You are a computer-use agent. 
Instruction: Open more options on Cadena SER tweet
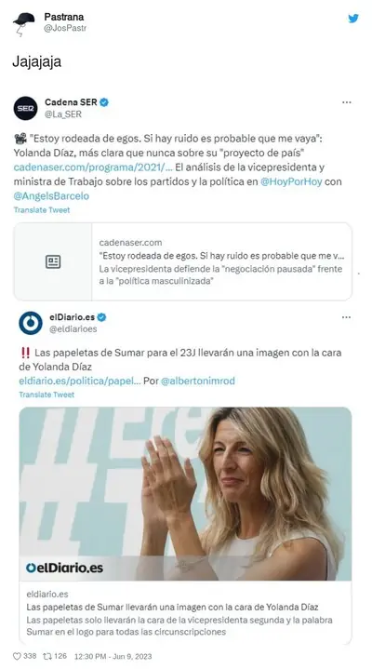click(x=347, y=102)
